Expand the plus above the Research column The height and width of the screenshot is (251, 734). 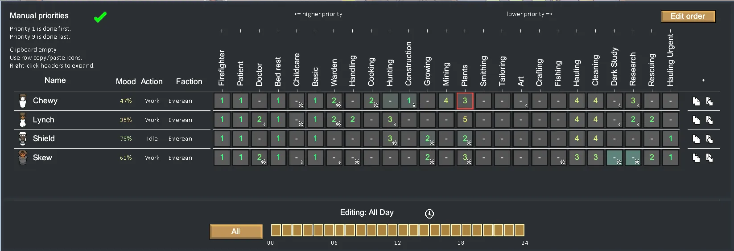coord(633,31)
